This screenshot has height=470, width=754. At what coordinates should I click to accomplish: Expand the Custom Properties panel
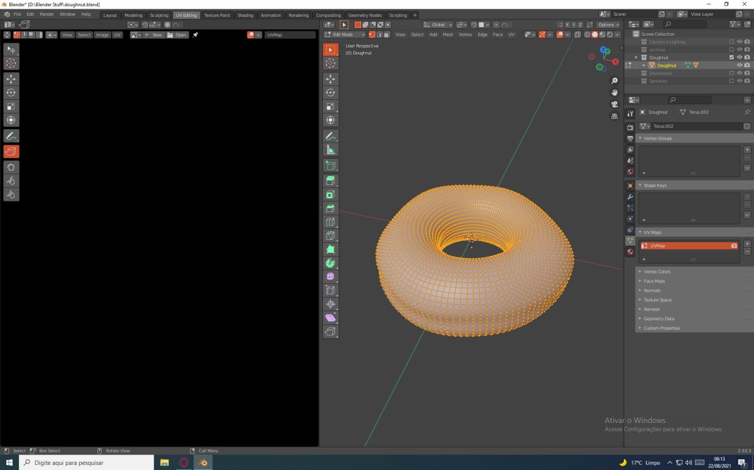640,328
